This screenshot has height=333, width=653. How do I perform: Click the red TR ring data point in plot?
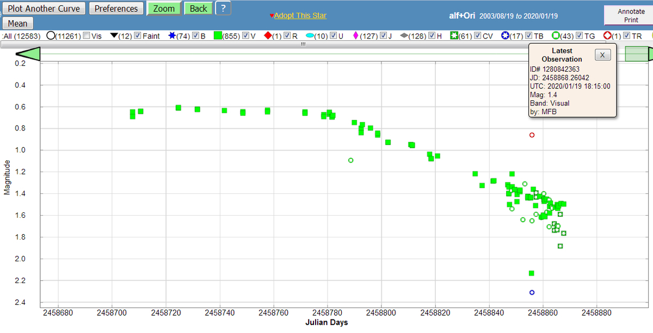[x=532, y=135]
